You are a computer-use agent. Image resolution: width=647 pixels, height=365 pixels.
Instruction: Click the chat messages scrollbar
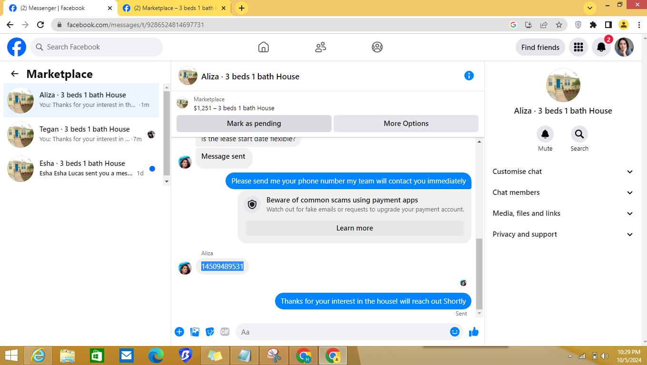(x=480, y=273)
